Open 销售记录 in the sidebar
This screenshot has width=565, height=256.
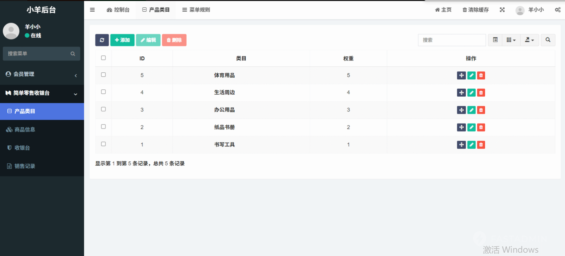[42, 166]
